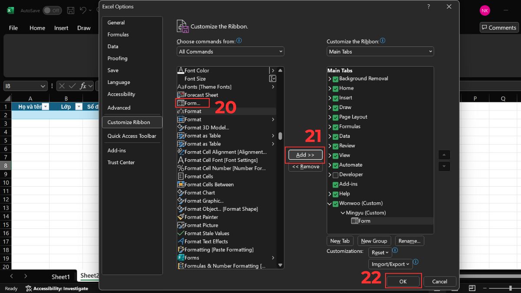Select the Format Cells Between icon

181,184
